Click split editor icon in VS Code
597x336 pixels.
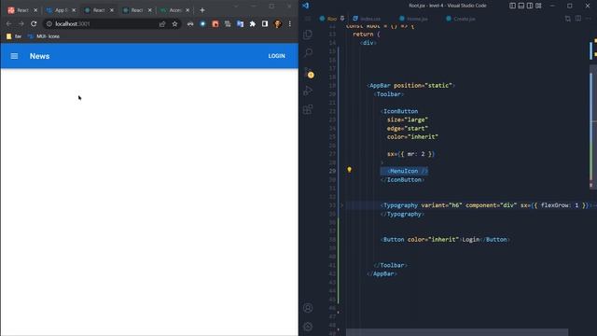(x=578, y=19)
